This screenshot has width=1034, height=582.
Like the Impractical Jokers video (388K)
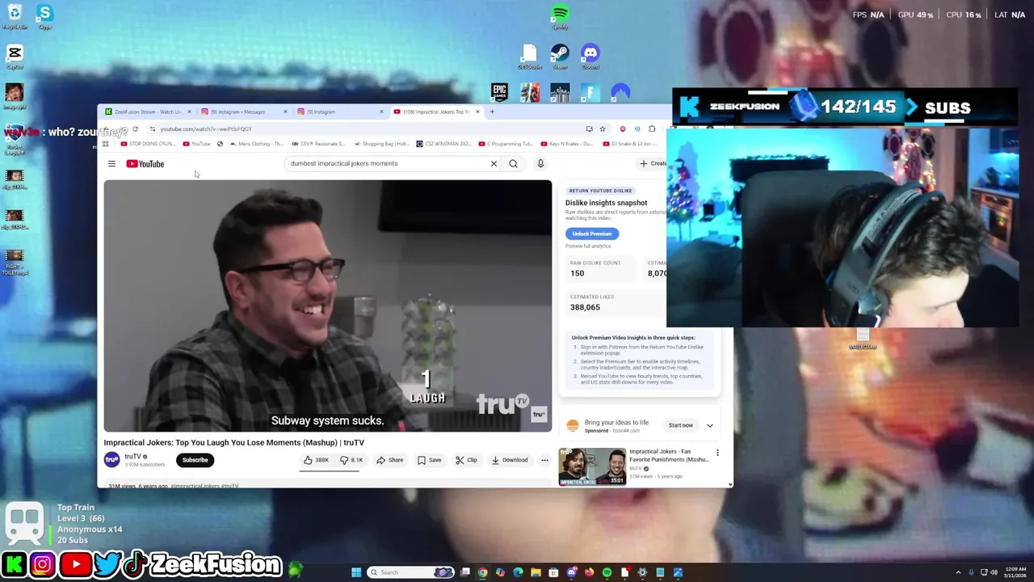[316, 460]
